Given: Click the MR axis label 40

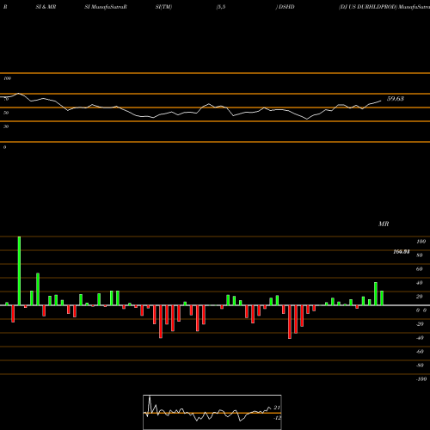Looking at the screenshot, I should click(x=419, y=283).
